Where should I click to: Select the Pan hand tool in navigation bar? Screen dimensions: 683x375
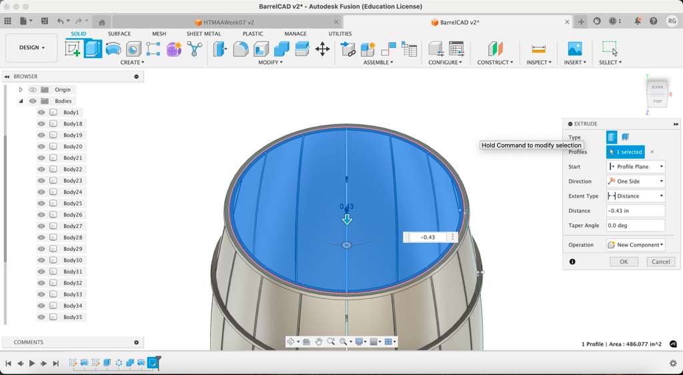coord(319,342)
